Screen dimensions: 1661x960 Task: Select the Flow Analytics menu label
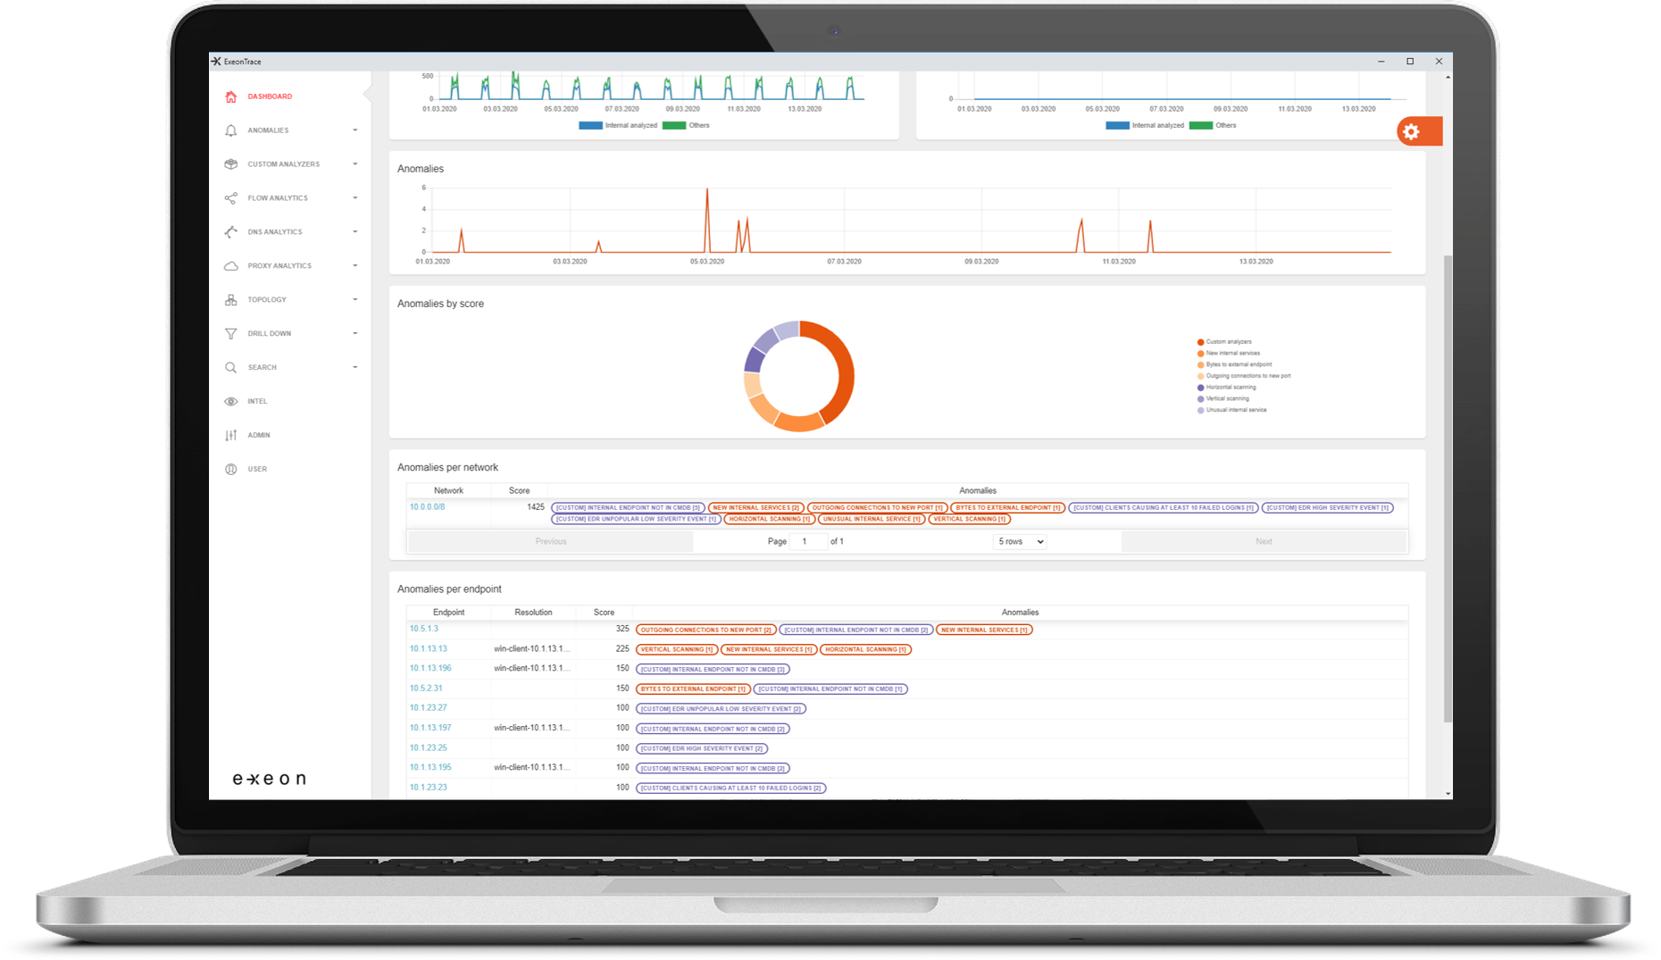pyautogui.click(x=278, y=198)
